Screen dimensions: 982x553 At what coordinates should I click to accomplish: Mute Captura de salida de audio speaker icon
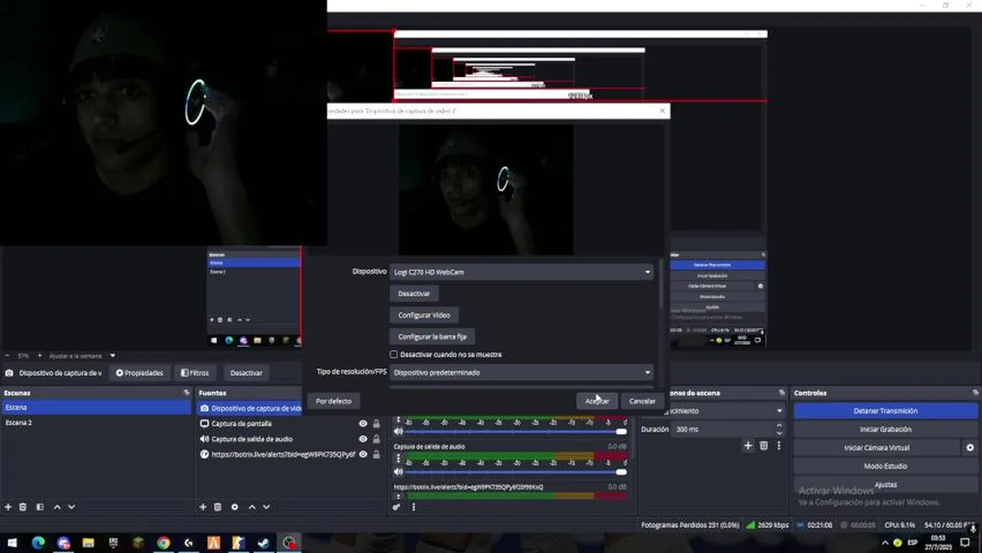pos(398,472)
